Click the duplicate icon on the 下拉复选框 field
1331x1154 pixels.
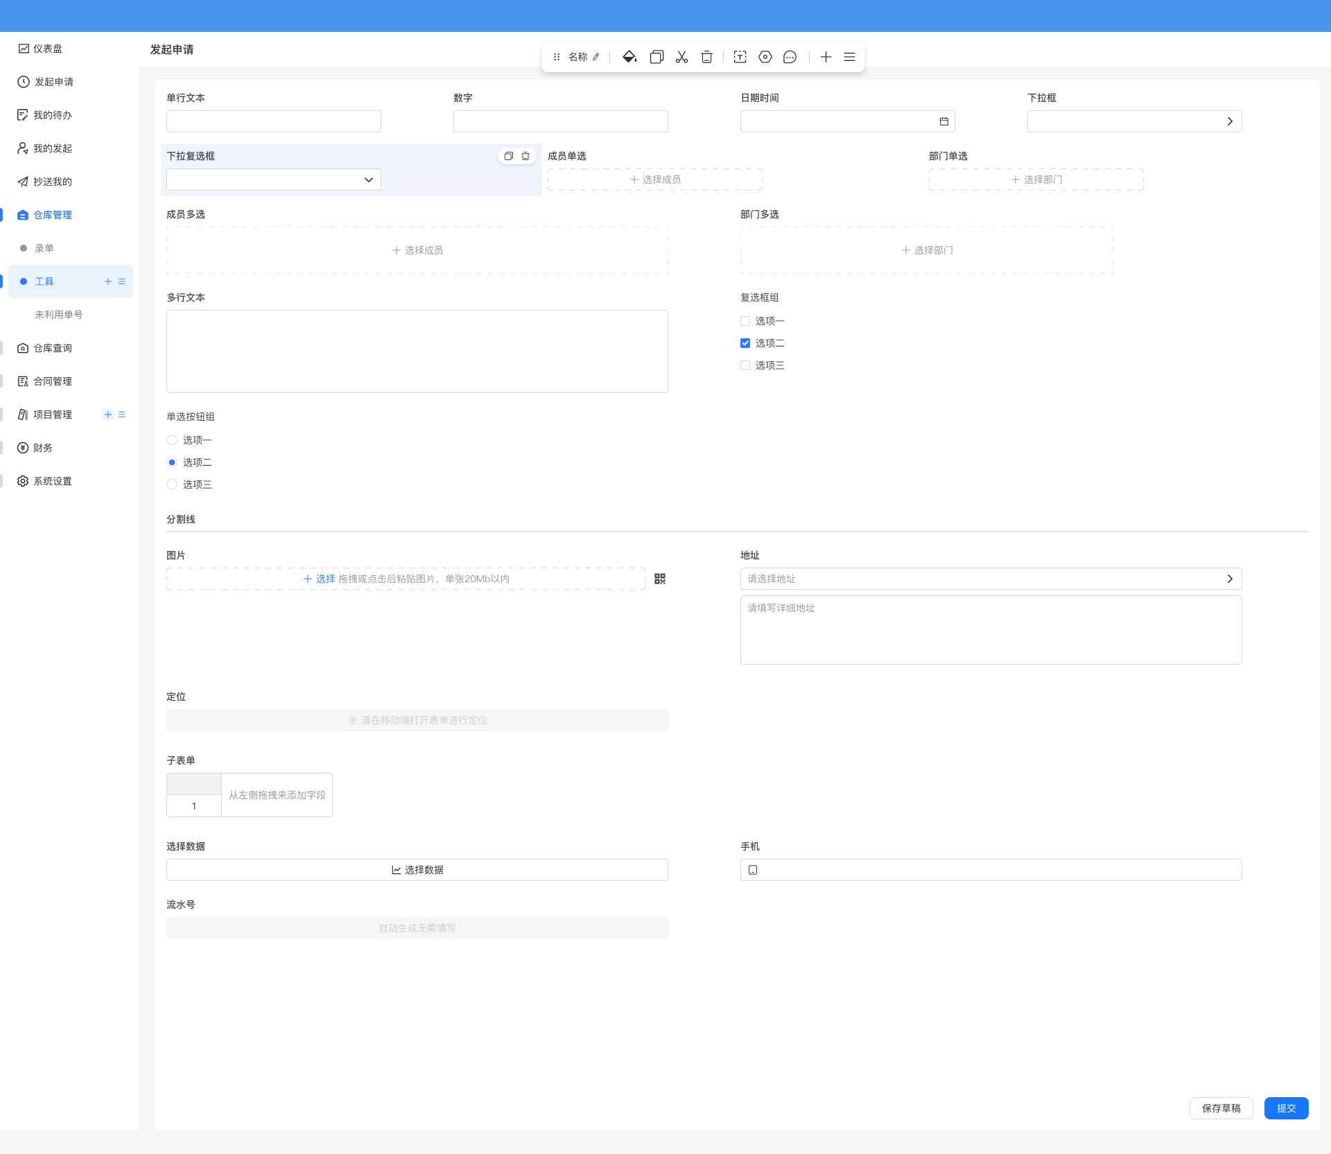(508, 156)
